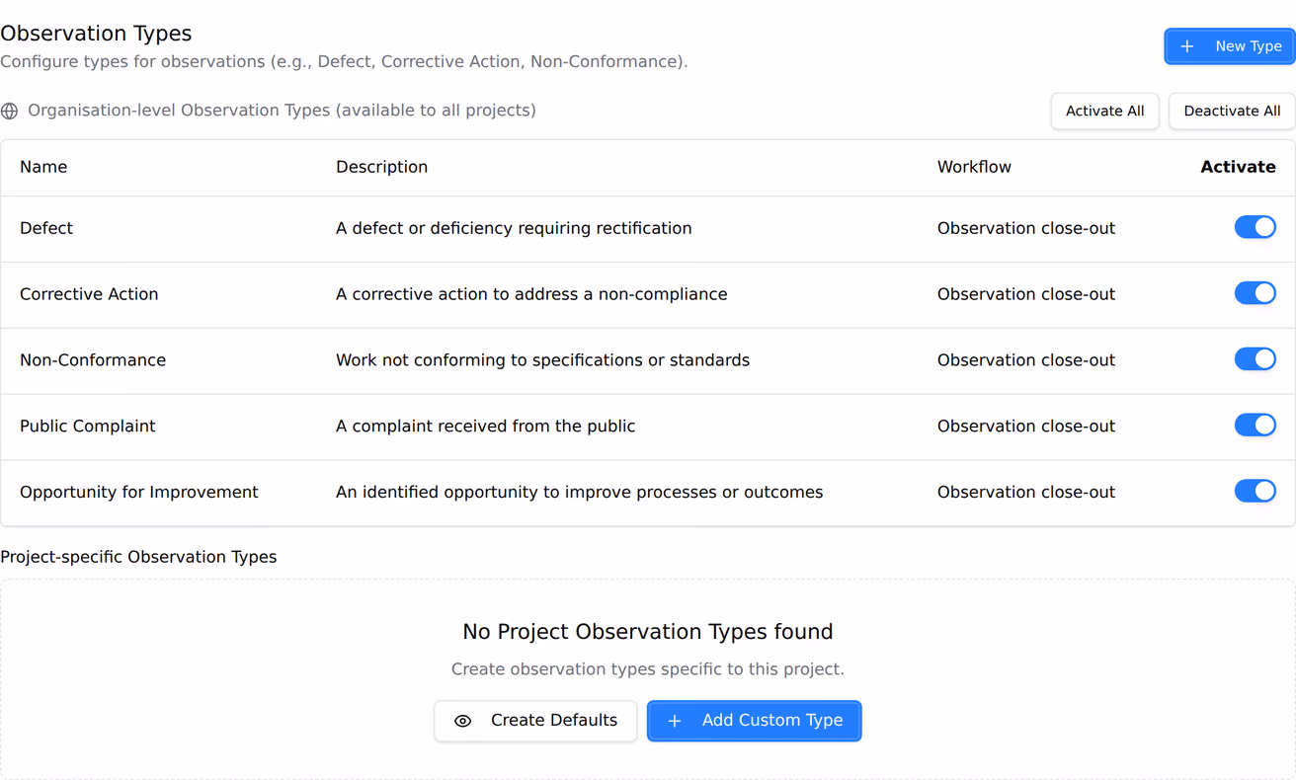
Task: Disable the Corrective Action type switch
Action: [1255, 293]
